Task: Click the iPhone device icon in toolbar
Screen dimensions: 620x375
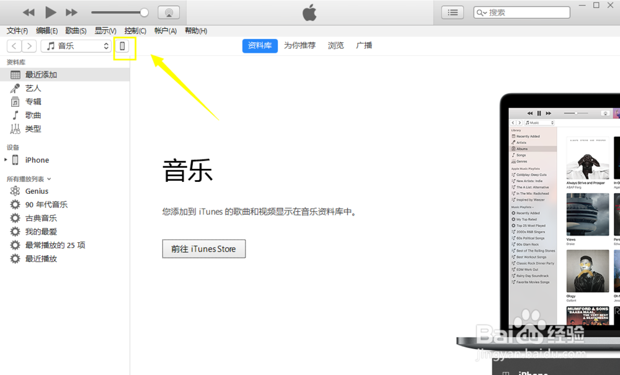Action: point(122,46)
